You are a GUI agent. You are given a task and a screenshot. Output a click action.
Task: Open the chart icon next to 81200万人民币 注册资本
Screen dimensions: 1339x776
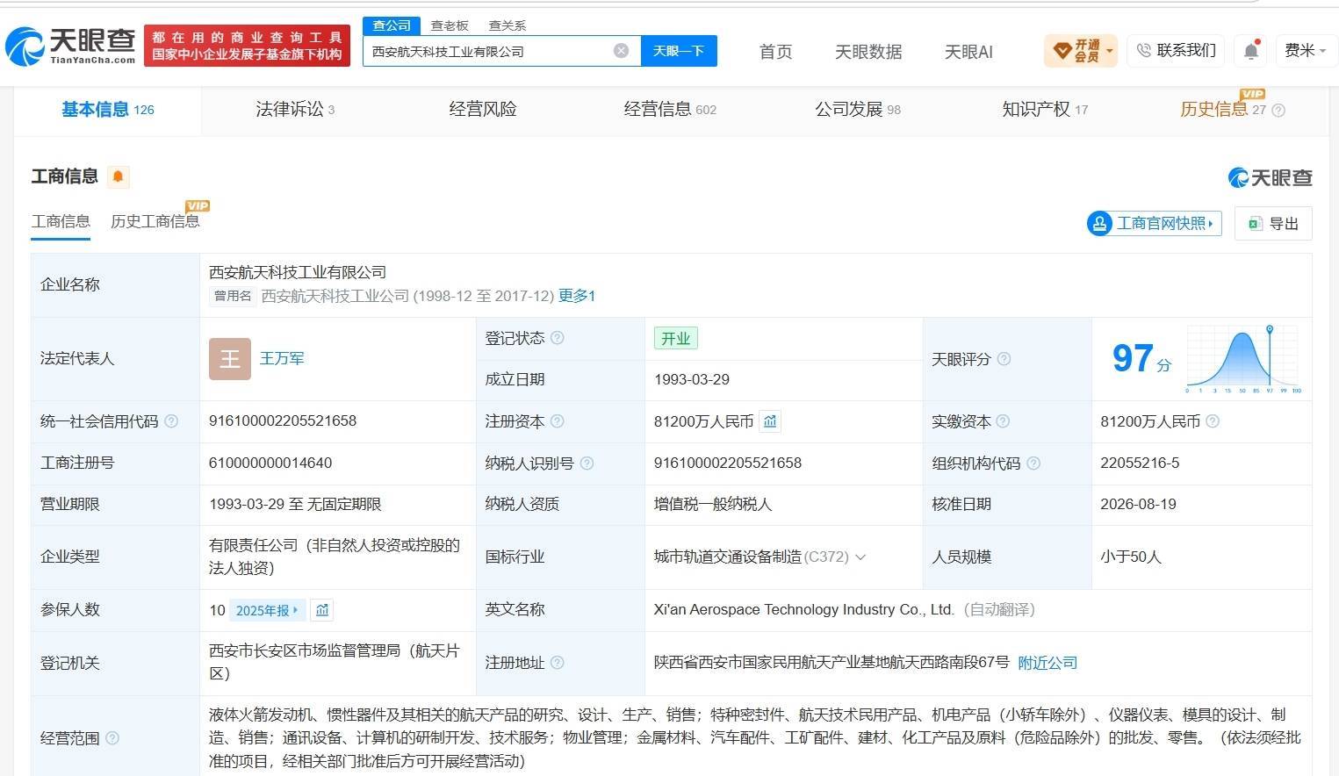pos(770,421)
